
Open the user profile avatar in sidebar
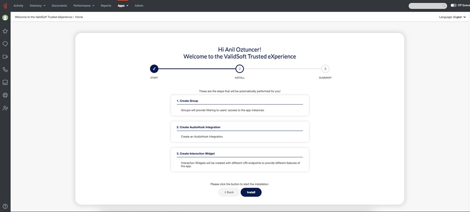5,18
